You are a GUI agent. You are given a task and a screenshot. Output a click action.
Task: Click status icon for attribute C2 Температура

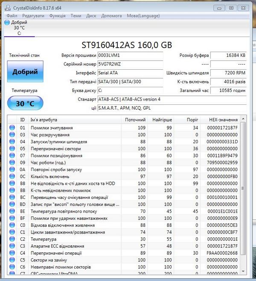point(12,239)
